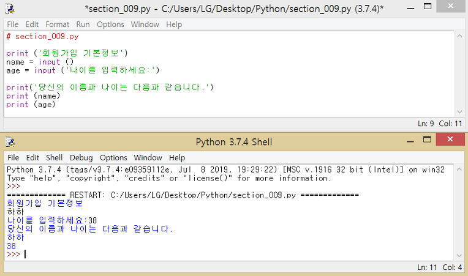The image size is (468, 276).
Task: Click the 'Type "help"' info line in Shell
Action: (169, 178)
